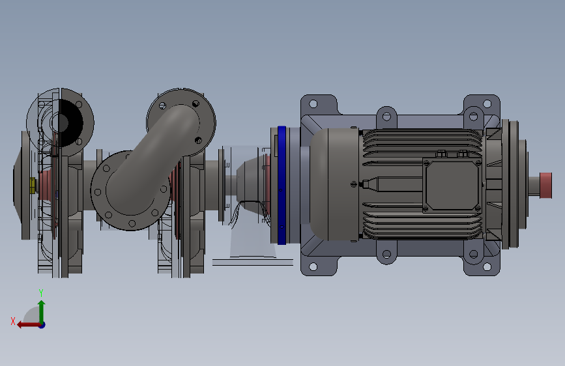Select the cooling fins above the terminal box

[422, 144]
